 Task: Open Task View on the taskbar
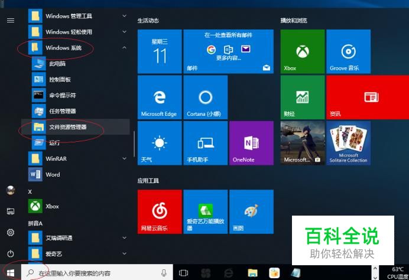(183, 273)
